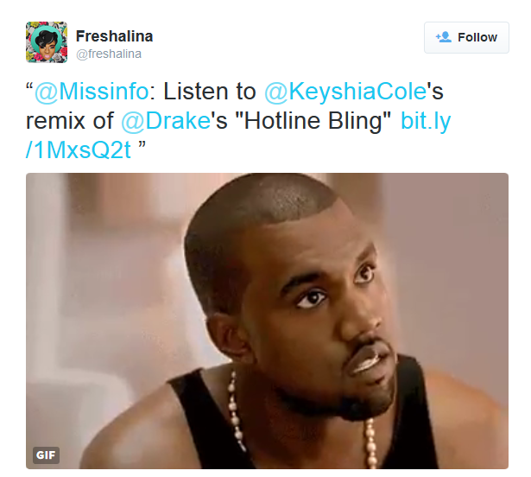Click the words "remix of" in the tweet

click(x=70, y=121)
